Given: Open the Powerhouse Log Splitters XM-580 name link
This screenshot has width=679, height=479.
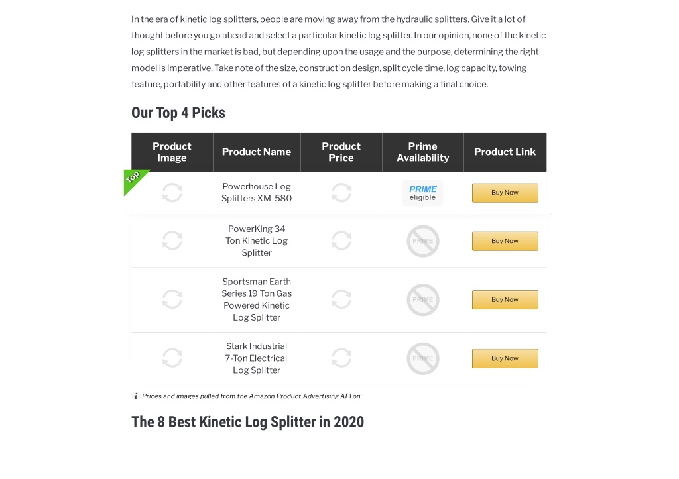Looking at the screenshot, I should [x=257, y=193].
